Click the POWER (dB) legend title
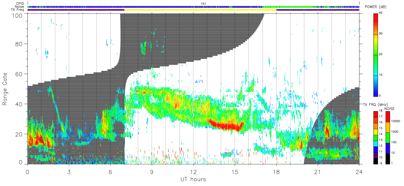The height and width of the screenshot is (186, 404). pos(376,7)
